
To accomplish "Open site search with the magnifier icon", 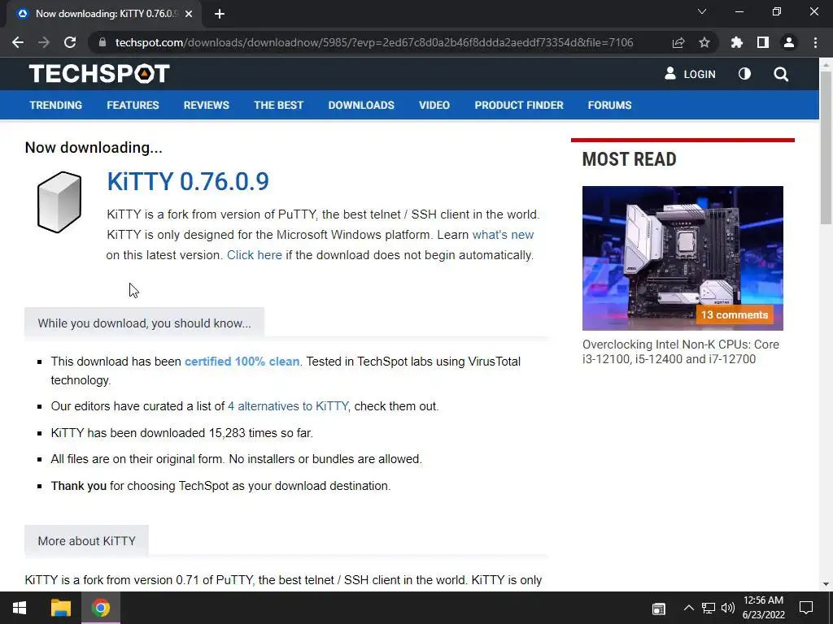I will 781,74.
